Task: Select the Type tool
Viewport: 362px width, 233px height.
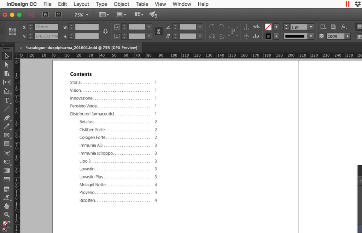Action: pos(7,100)
